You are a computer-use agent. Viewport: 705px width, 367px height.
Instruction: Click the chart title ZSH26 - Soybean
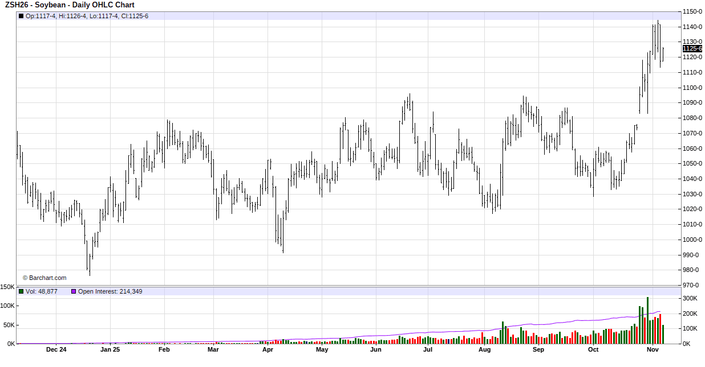pyautogui.click(x=70, y=5)
